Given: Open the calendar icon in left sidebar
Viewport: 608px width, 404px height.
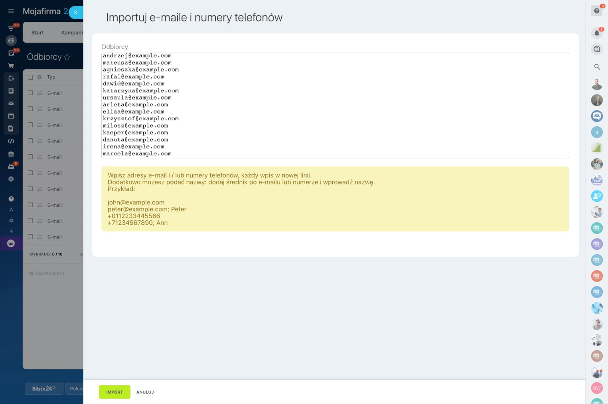Looking at the screenshot, I should [x=11, y=116].
